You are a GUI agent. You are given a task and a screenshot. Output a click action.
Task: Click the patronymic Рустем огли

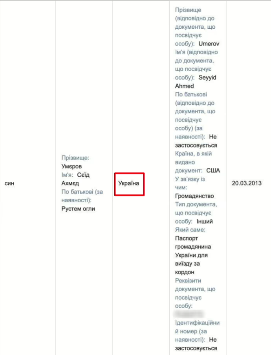[x=78, y=209]
